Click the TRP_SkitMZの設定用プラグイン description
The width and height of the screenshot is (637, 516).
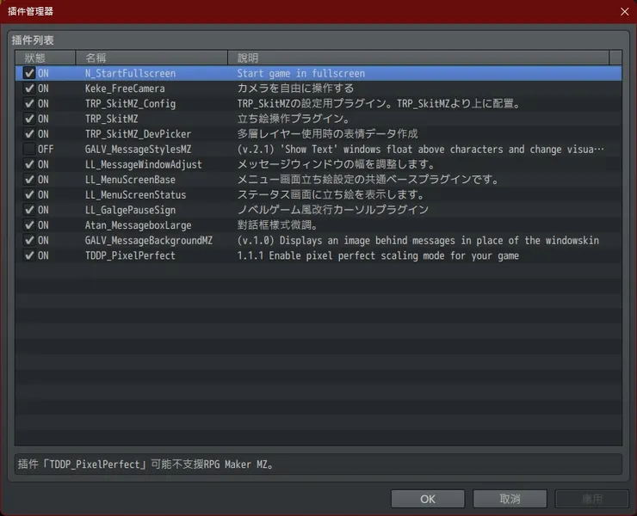(x=380, y=103)
